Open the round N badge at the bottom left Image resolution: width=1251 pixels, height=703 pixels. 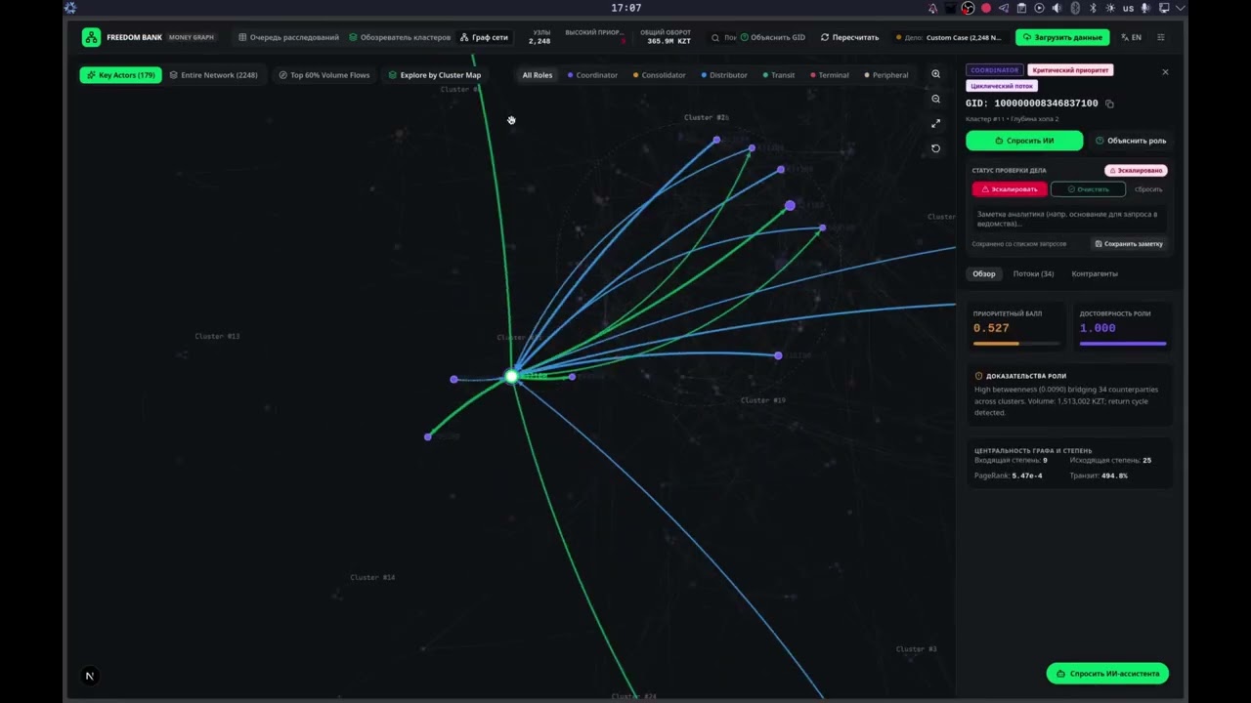click(90, 676)
